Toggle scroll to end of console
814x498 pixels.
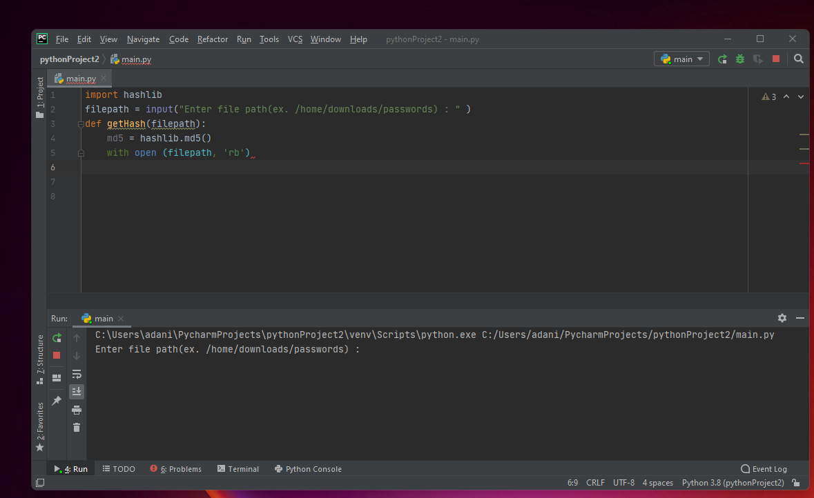[77, 392]
